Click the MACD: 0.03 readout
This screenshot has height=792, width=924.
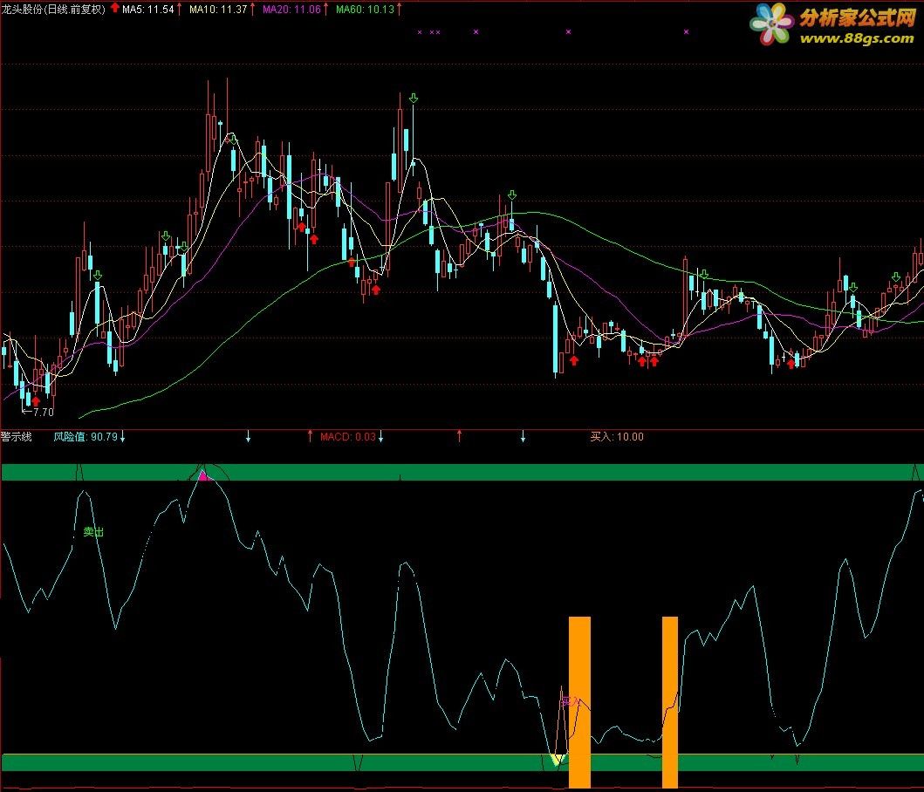pyautogui.click(x=347, y=437)
